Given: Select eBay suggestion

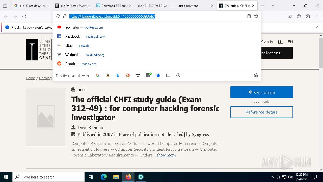Looking at the screenshot, I should (x=157, y=45).
